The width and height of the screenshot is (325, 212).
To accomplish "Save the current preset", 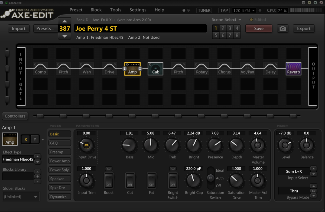I will pyautogui.click(x=259, y=28).
